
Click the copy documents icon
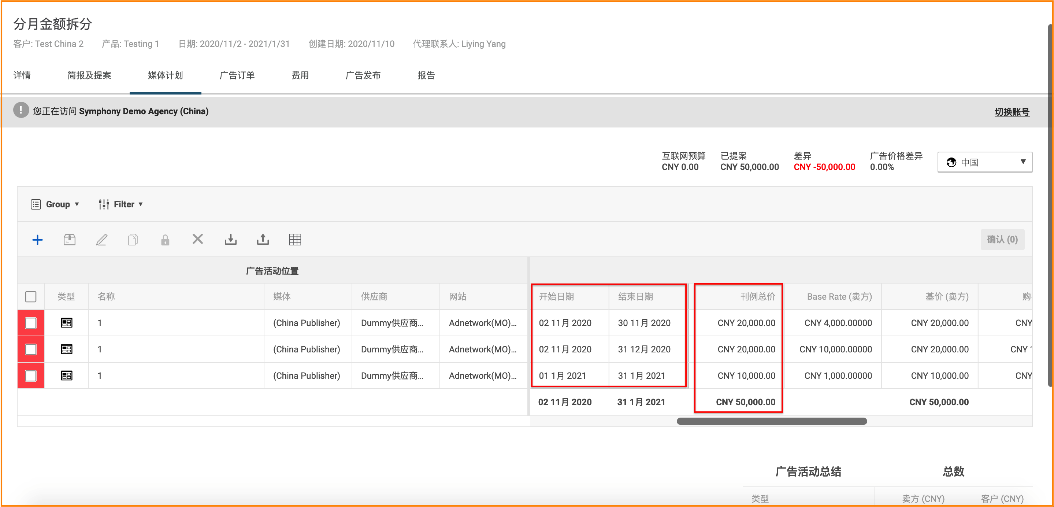click(x=133, y=240)
